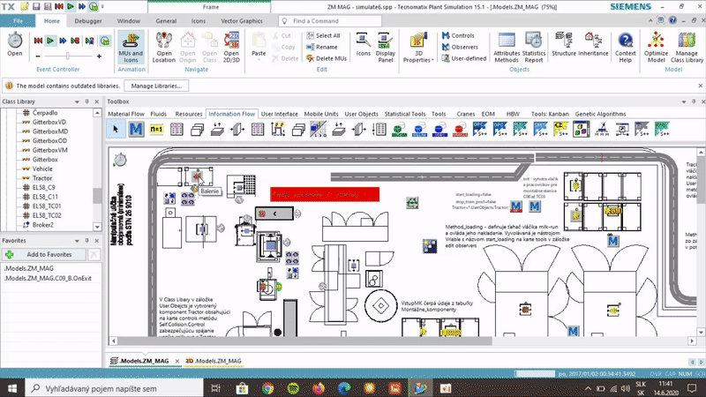Open User-defined attributes
Viewport: 706px width, 397px height.
464,58
